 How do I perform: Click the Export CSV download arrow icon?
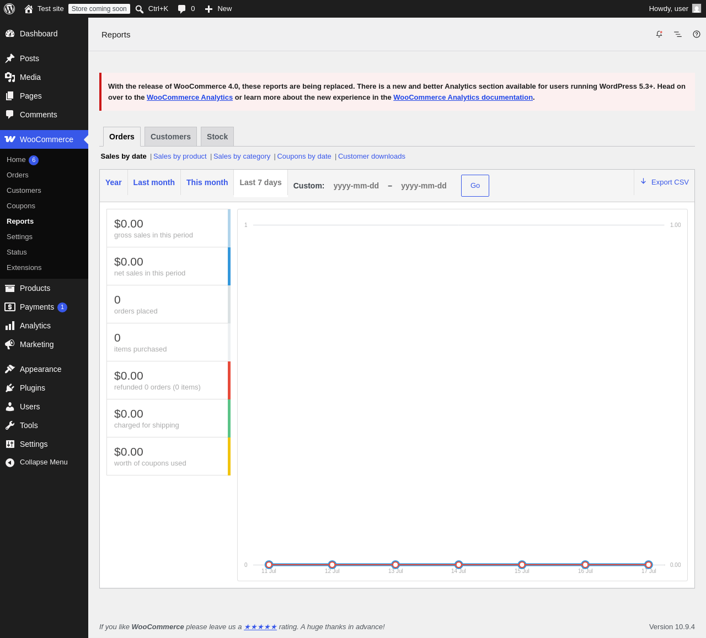(x=643, y=181)
